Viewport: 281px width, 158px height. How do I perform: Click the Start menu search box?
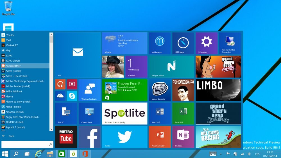click(x=27, y=145)
